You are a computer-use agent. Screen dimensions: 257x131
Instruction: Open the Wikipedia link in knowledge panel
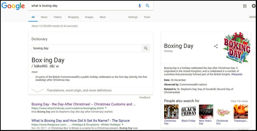click(237, 74)
